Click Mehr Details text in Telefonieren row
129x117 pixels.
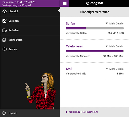116,46
